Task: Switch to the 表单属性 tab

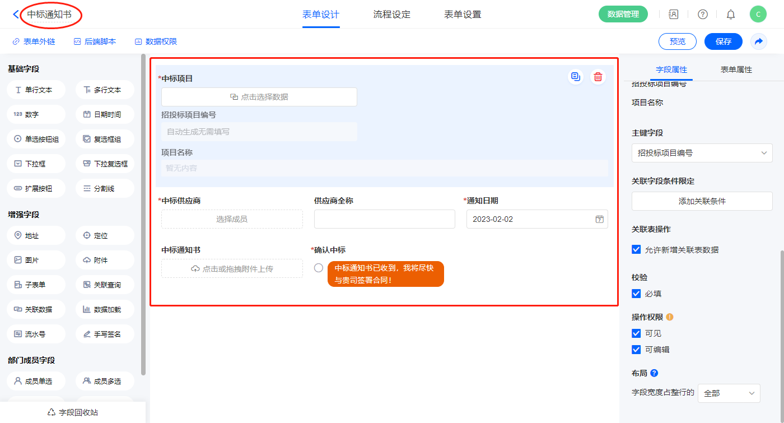Action: pos(736,69)
